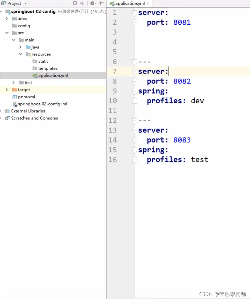The height and width of the screenshot is (299, 250).
Task: Expand the java source folder arrow
Action: tap(20, 47)
